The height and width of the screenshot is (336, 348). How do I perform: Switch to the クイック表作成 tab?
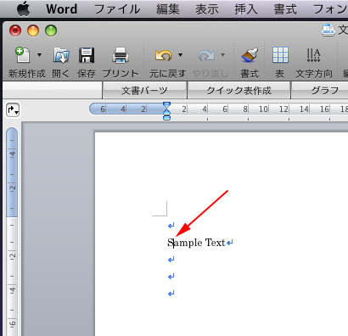(x=239, y=90)
